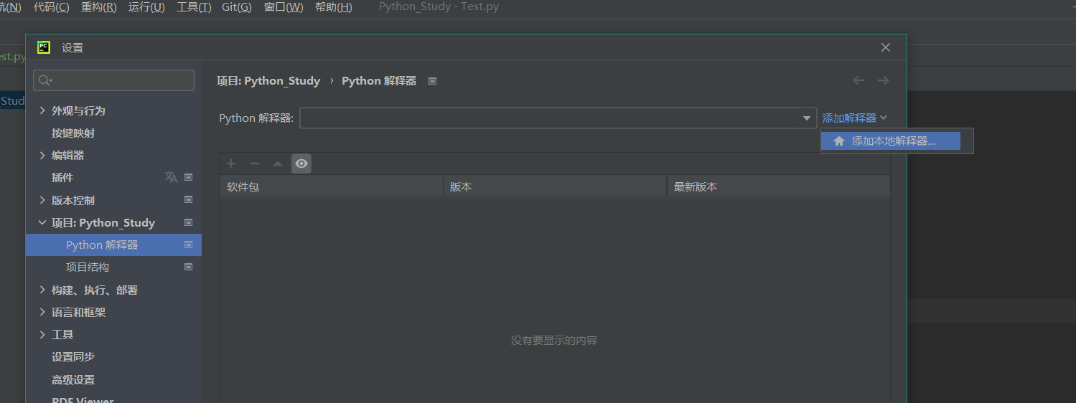Open the 帮助(H) menu
1076x403 pixels.
[x=334, y=7]
